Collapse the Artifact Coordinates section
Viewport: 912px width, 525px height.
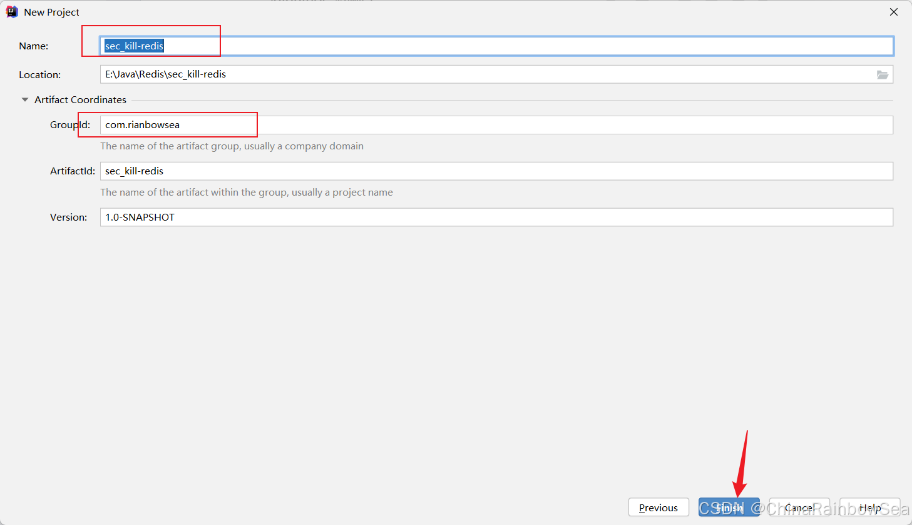coord(25,99)
